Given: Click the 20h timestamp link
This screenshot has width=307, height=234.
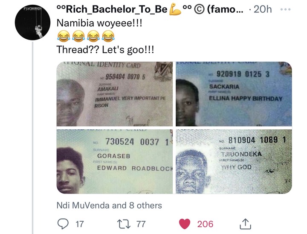Looking at the screenshot, I should (x=263, y=9).
